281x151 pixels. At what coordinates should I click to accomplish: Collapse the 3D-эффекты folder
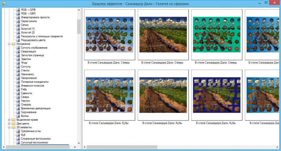[9, 127]
